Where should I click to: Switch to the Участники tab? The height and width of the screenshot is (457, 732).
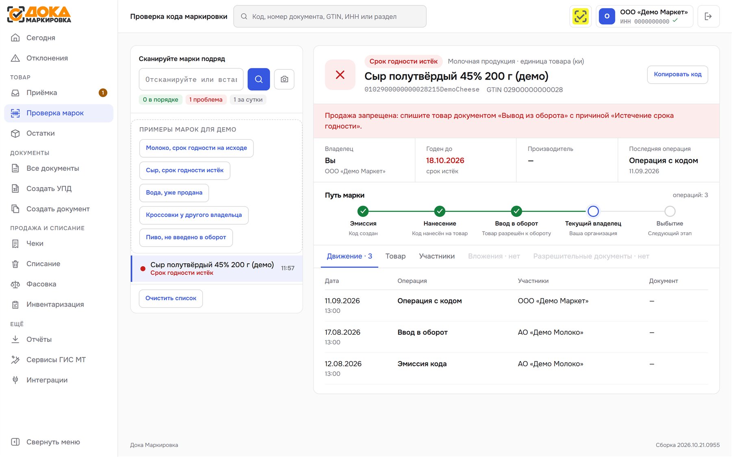437,256
